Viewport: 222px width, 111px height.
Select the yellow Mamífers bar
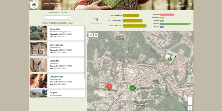tap(161, 18)
